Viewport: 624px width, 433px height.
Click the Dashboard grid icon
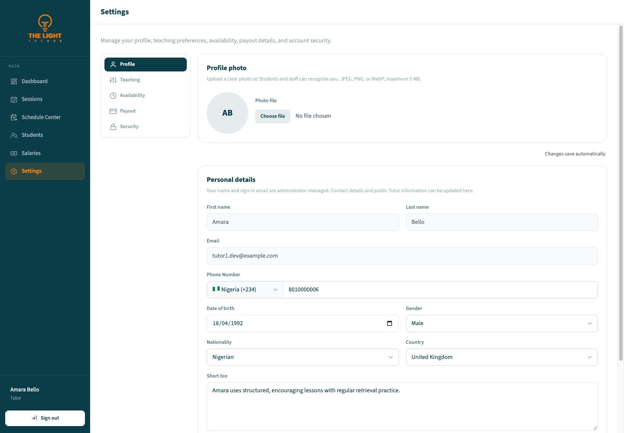(14, 81)
